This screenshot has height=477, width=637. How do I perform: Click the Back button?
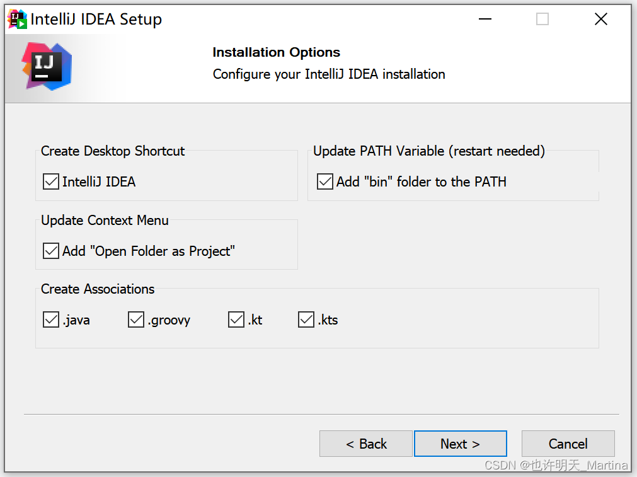365,444
